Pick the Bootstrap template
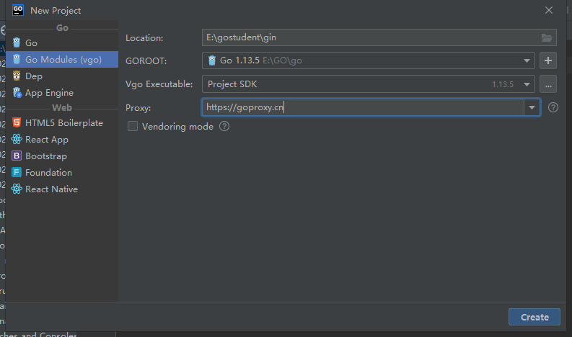 62,156
